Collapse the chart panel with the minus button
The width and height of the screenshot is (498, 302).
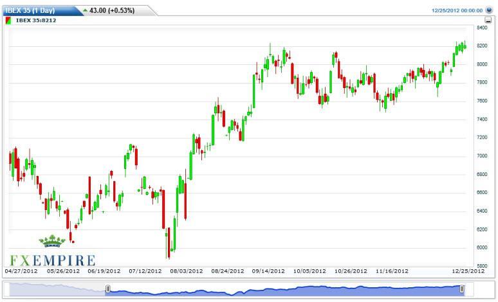click(489, 21)
